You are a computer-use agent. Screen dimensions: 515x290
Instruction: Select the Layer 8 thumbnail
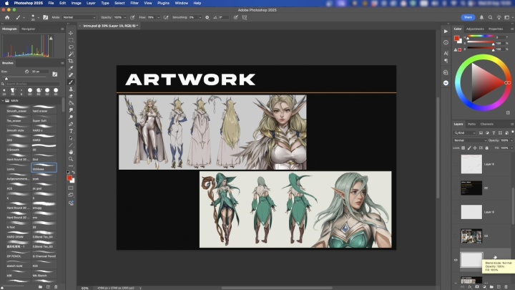470,164
